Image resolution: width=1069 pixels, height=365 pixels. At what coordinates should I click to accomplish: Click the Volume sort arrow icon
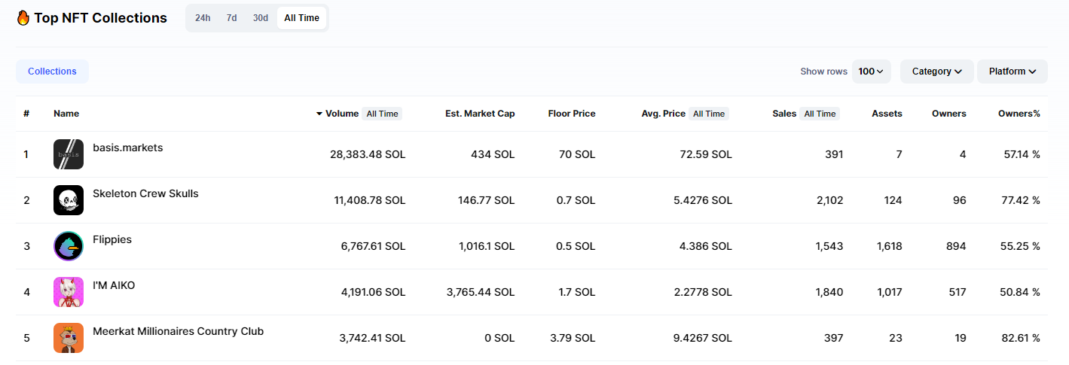coord(319,114)
